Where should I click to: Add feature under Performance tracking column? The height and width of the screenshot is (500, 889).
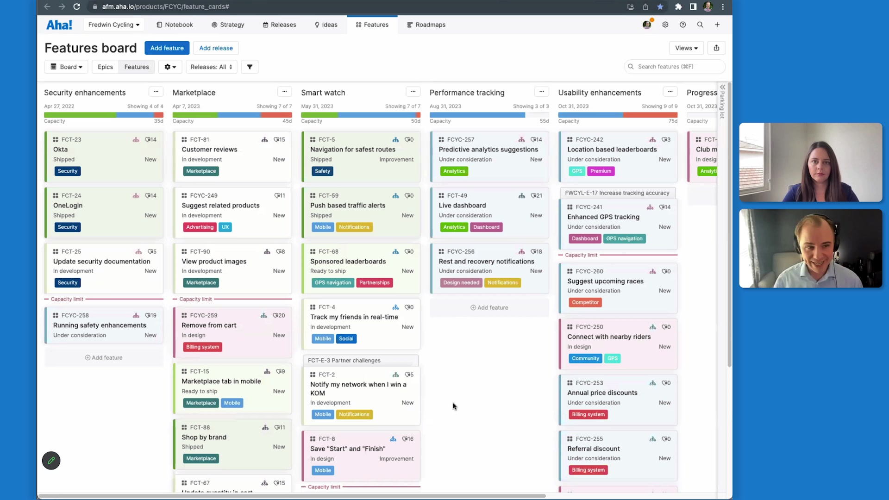coord(489,307)
